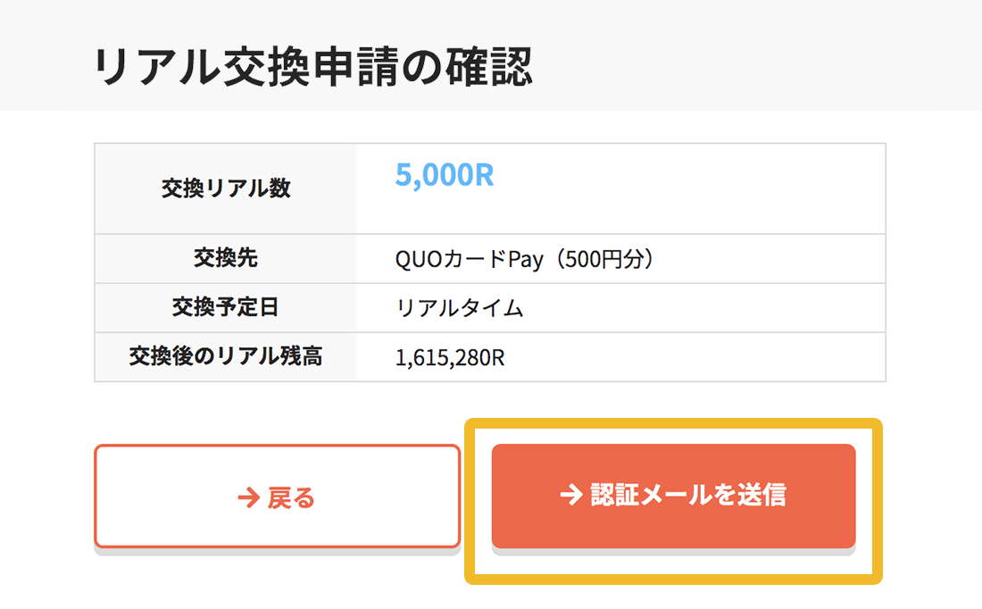
Task: Click the 1,615,280R remaining balance value
Action: point(450,357)
